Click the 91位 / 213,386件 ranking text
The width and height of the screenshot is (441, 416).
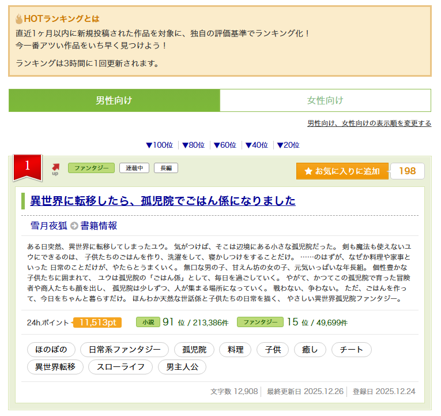[x=195, y=323]
